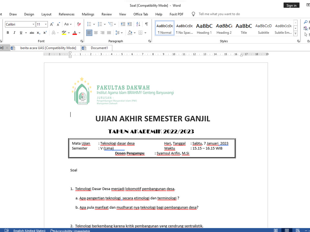This screenshot has height=232, width=310.
Task: Toggle italic formatting
Action: [14, 32]
